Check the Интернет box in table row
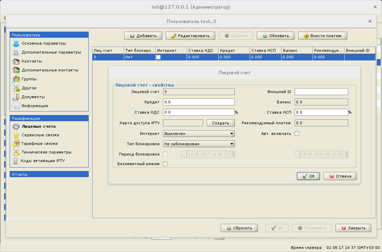The width and height of the screenshot is (382, 252). click(x=159, y=57)
